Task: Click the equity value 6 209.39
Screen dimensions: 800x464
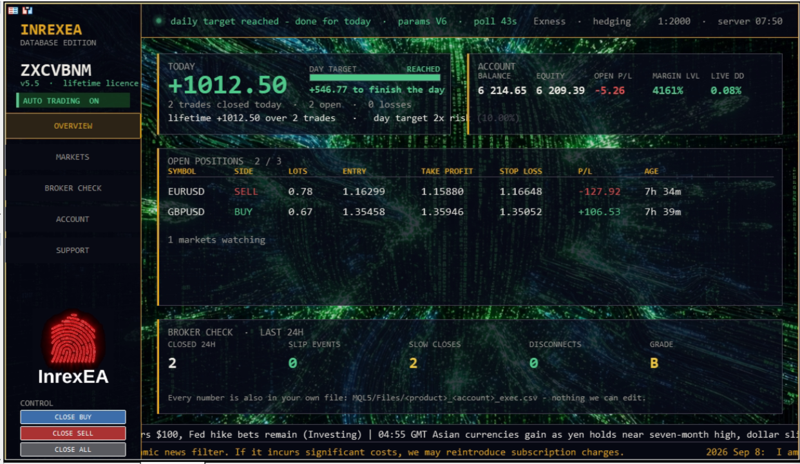Action: (x=560, y=91)
